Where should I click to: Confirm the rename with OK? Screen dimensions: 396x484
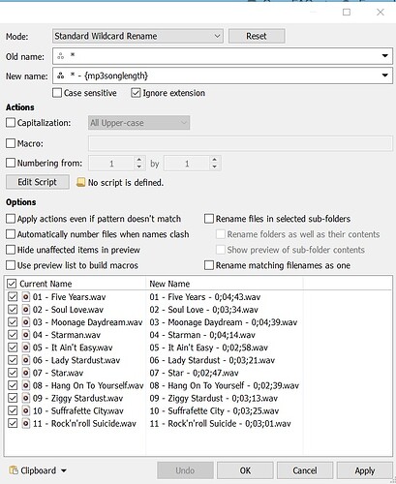tap(245, 470)
